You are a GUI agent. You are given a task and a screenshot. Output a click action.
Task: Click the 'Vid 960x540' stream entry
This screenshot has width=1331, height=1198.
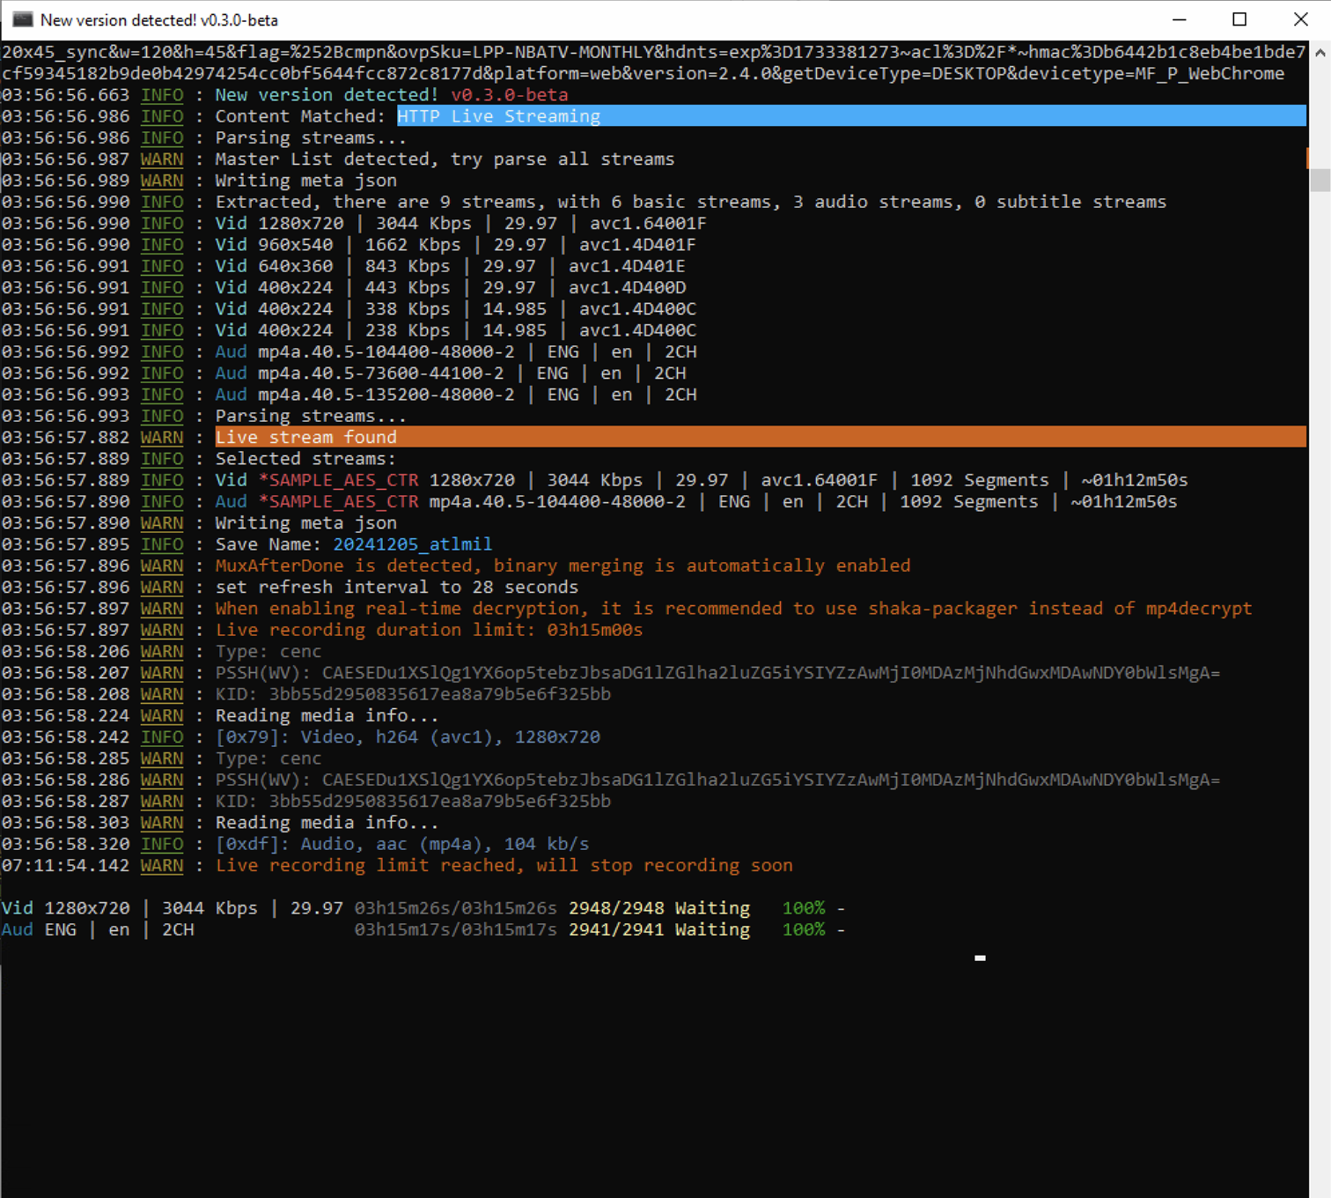(x=274, y=245)
